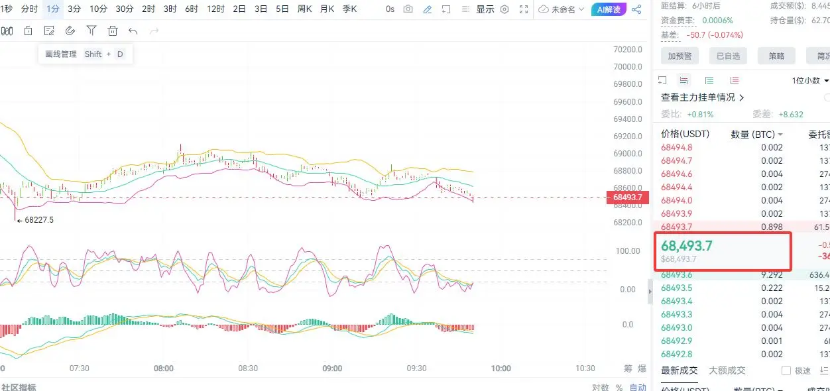Viewport: 830px width, 391px height.
Task: Click the undo arrow in chart toolbar
Action: [x=133, y=30]
